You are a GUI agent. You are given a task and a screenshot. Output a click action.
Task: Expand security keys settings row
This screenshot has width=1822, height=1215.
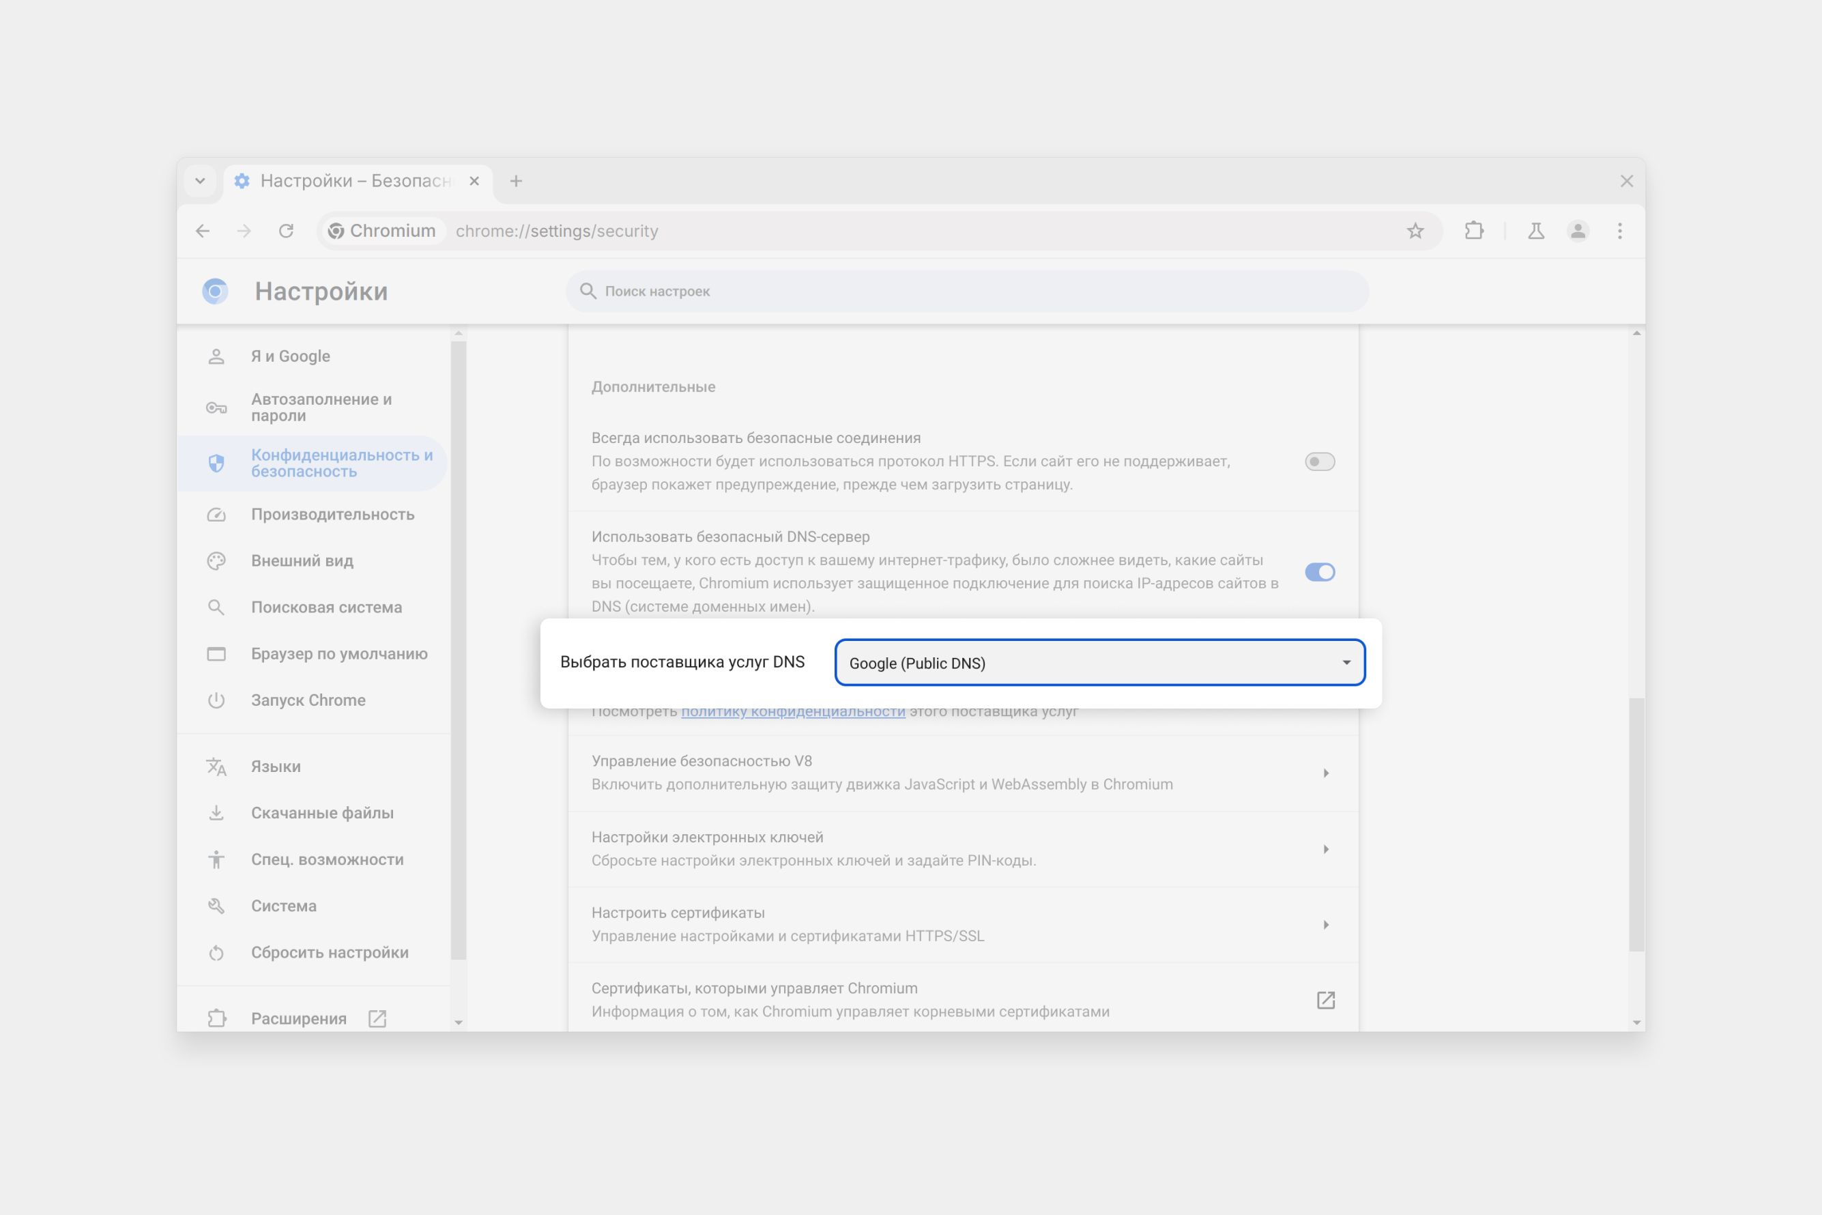point(1325,848)
